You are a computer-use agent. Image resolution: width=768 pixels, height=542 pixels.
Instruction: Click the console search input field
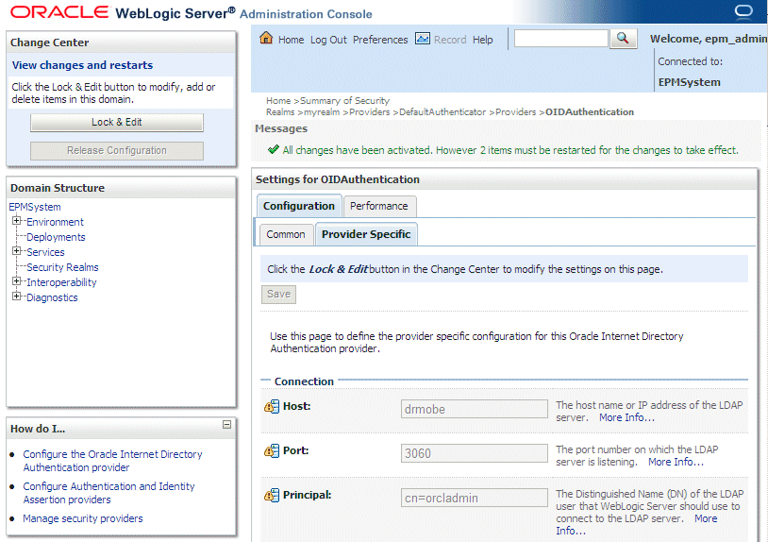coord(560,38)
